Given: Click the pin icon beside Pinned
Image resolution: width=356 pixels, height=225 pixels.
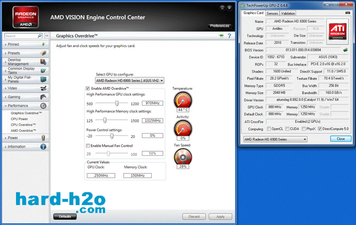Looking at the screenshot, I should [x=43, y=44].
